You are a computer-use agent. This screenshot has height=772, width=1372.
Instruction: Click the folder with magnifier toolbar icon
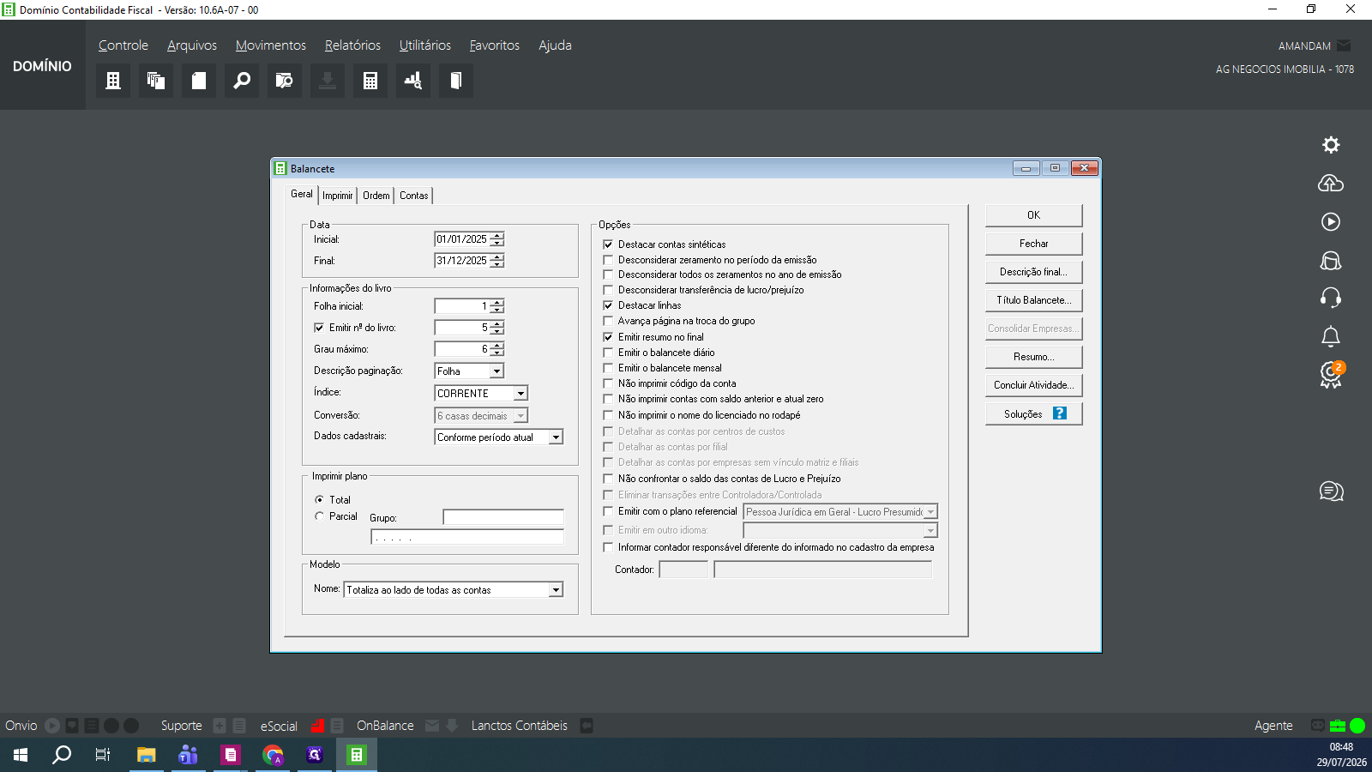(285, 81)
